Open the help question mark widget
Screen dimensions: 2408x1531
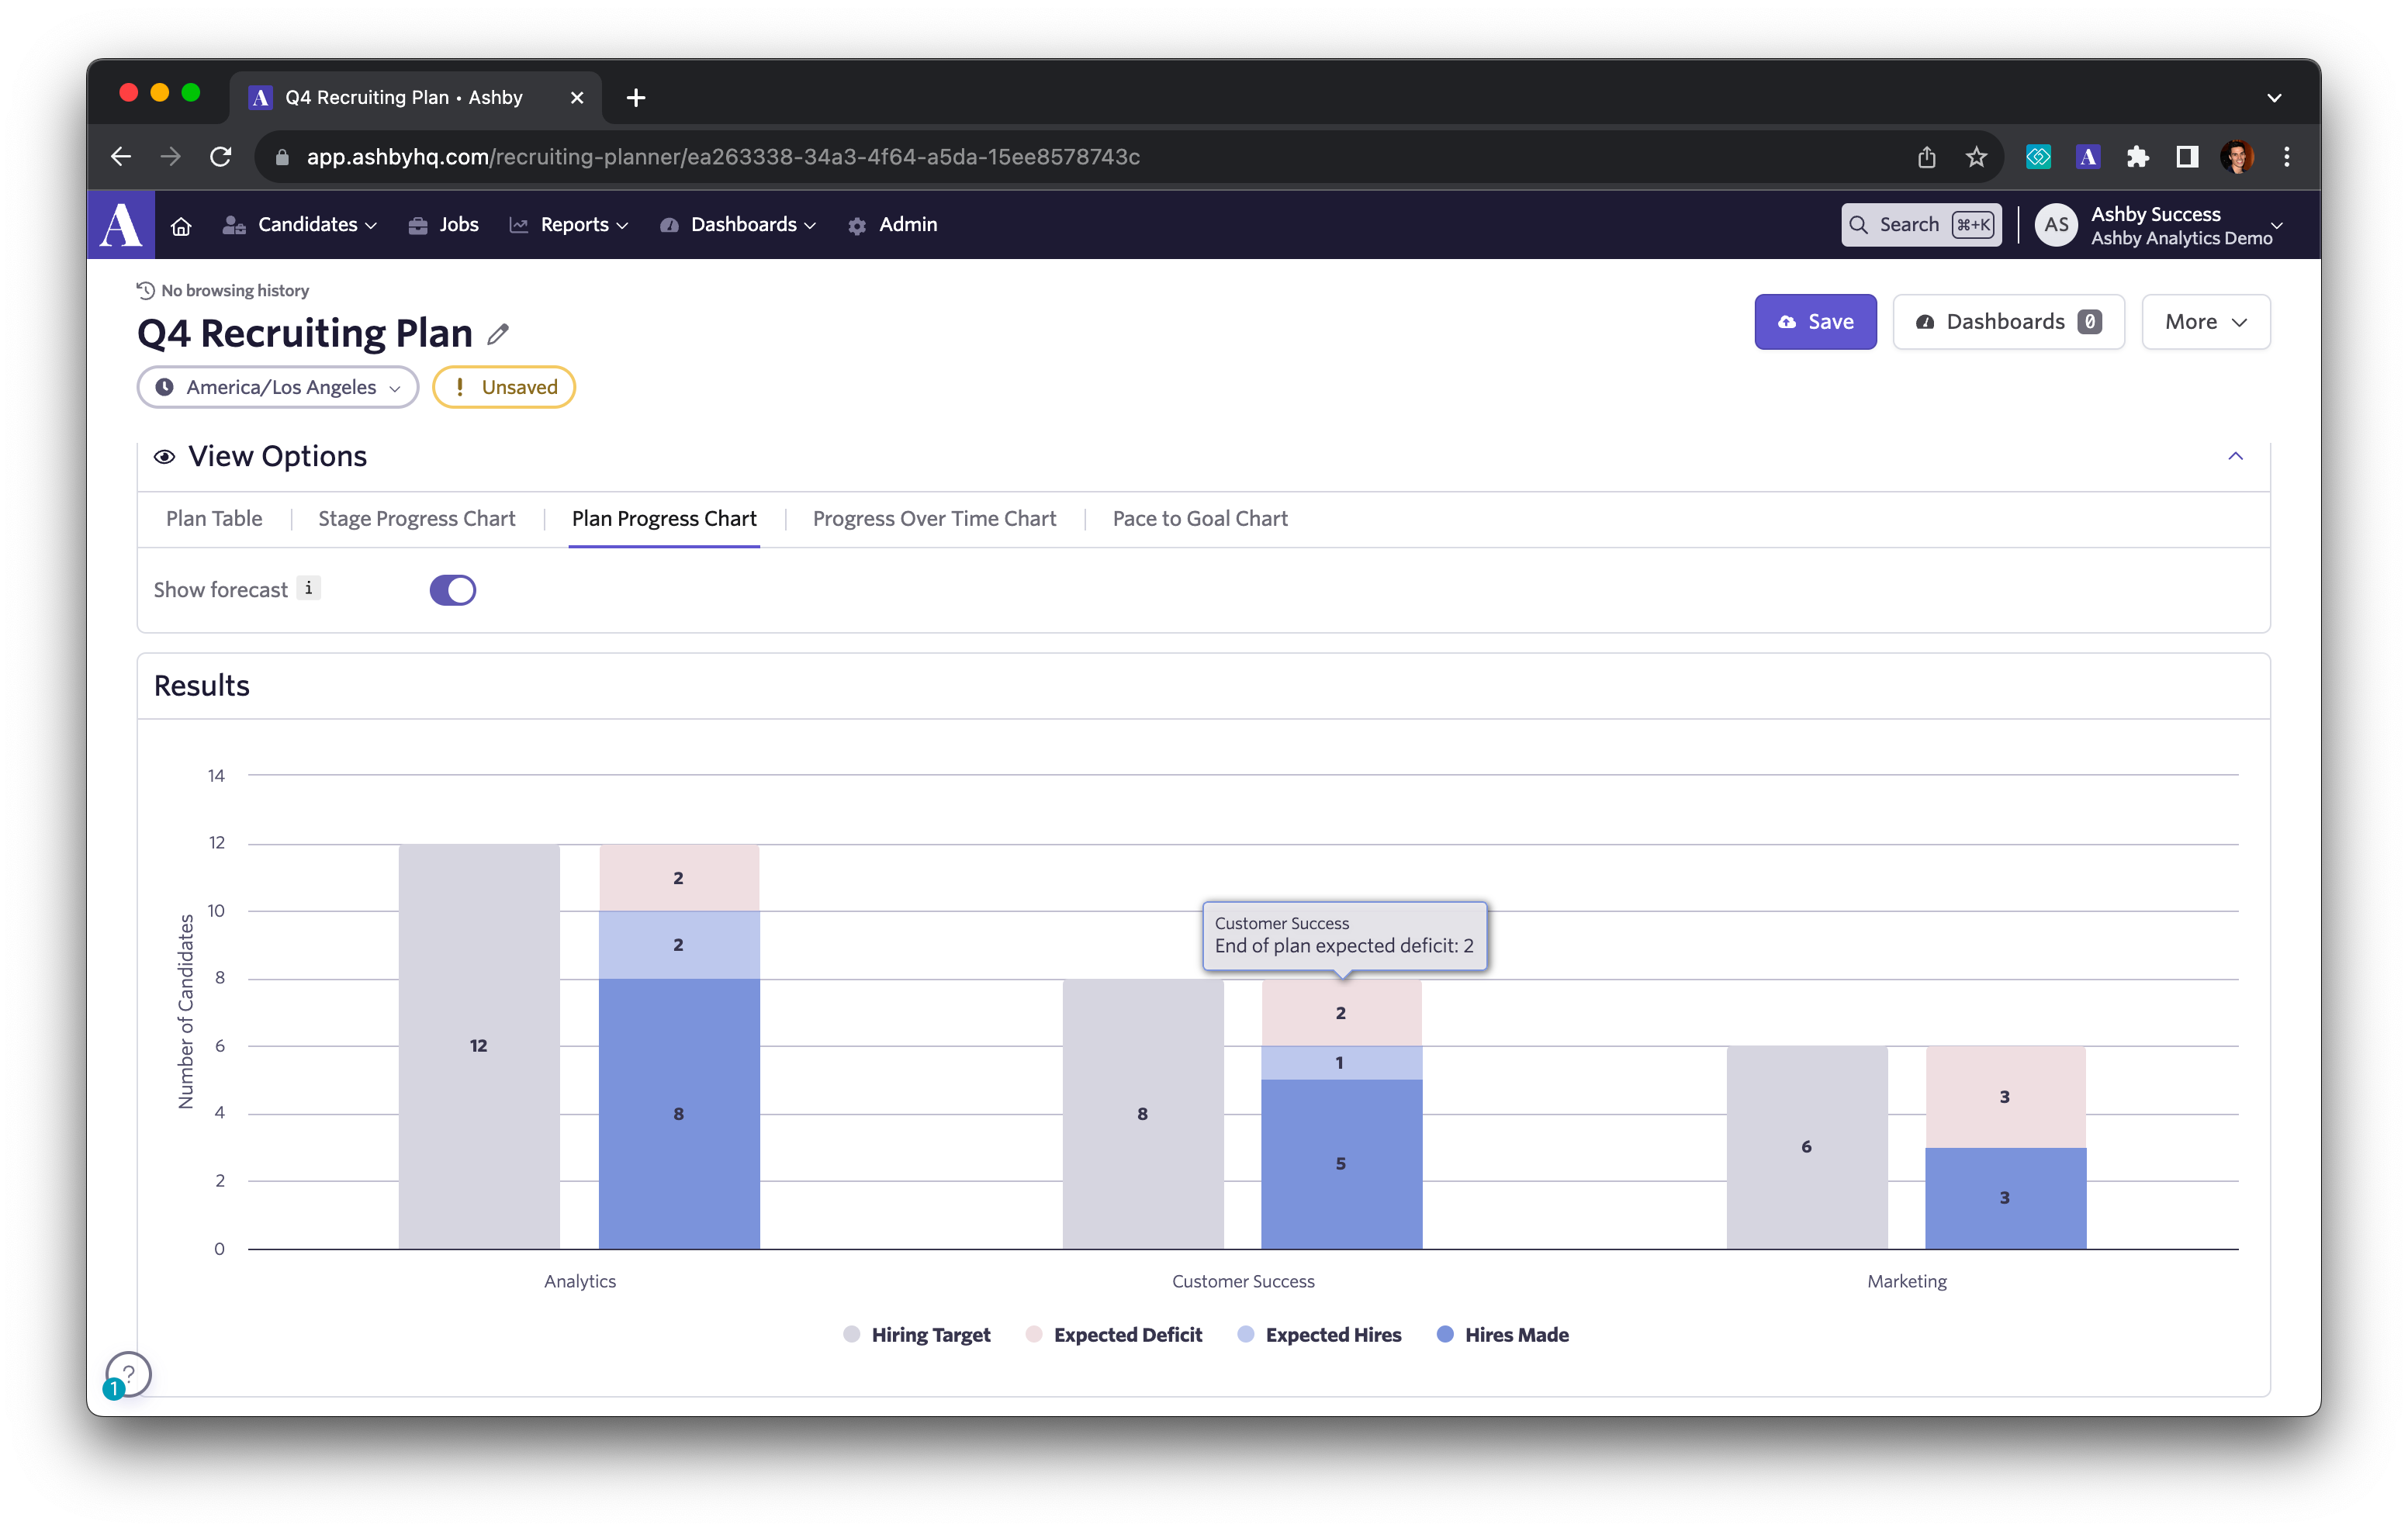click(129, 1374)
